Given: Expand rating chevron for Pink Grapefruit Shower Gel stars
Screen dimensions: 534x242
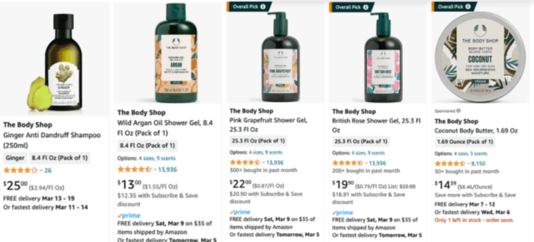Looking at the screenshot, I should [x=264, y=163].
